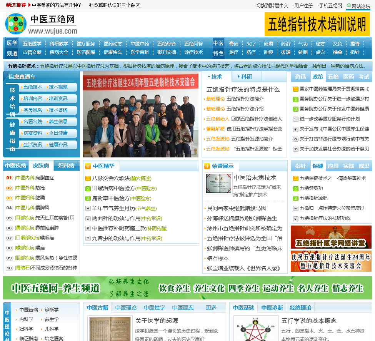375x341 pixels.
Task: Click the 健康咨询 sidebar button
Action: click(x=58, y=145)
